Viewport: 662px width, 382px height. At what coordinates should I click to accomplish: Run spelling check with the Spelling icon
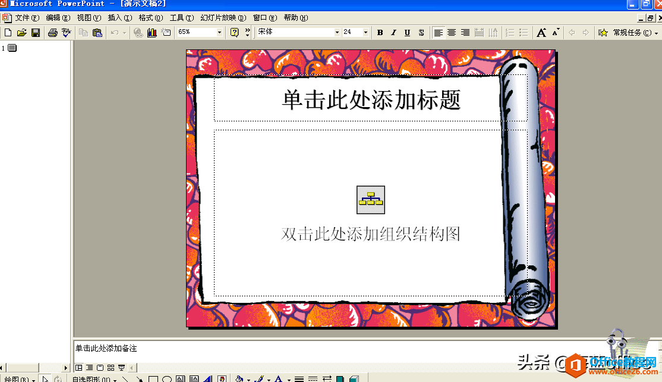(x=66, y=32)
